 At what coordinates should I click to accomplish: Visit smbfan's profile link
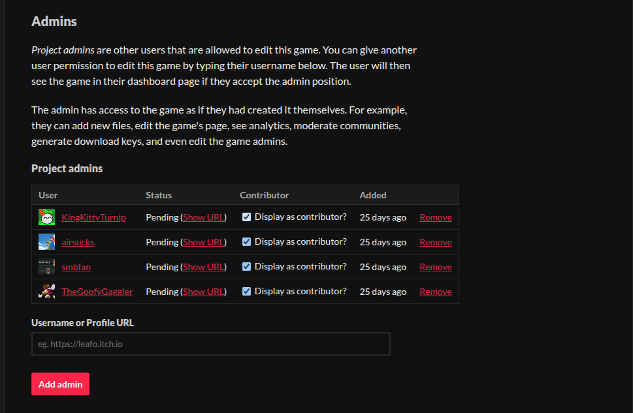(x=76, y=267)
